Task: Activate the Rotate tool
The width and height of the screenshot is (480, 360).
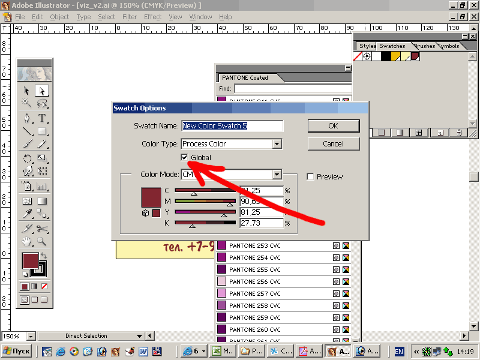Action: pos(26,158)
